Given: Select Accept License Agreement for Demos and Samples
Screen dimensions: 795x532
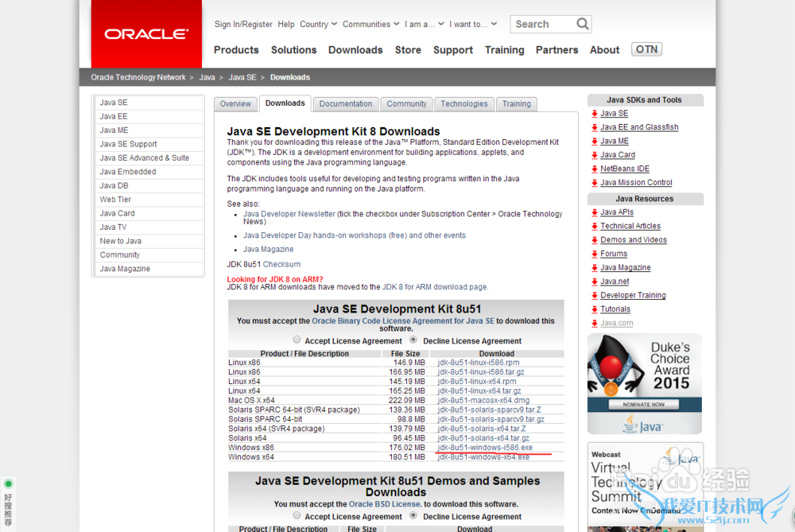Looking at the screenshot, I should pos(297,515).
